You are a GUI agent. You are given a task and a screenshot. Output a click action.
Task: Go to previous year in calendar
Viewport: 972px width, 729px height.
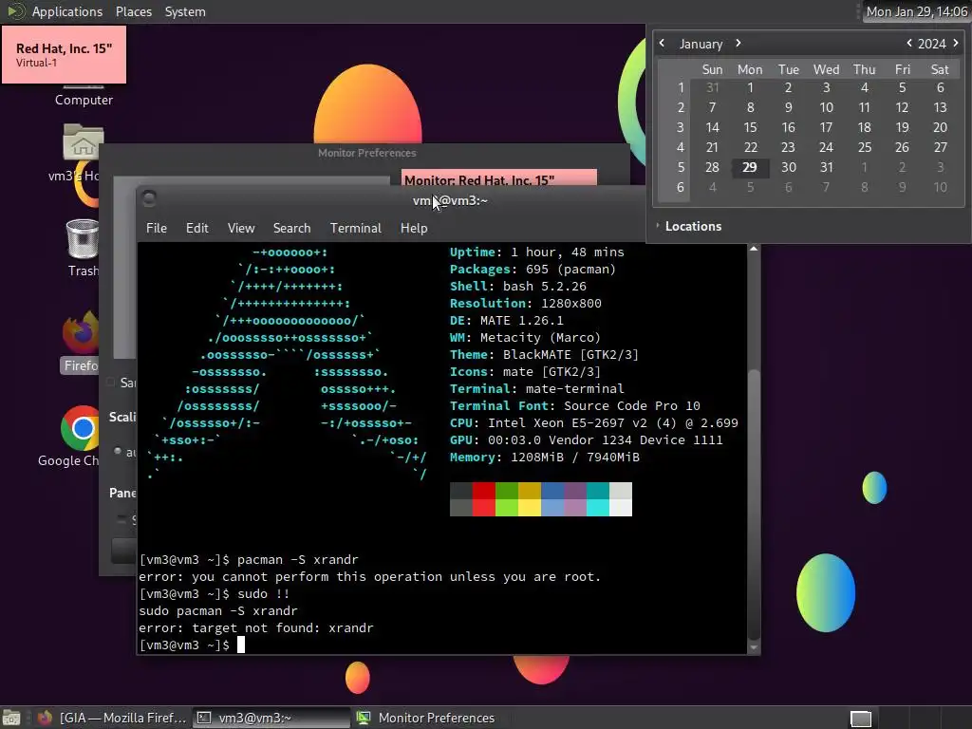point(908,43)
